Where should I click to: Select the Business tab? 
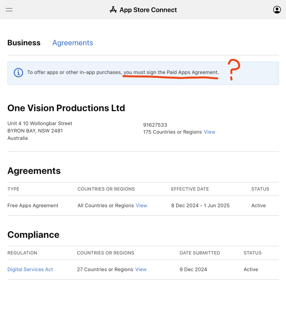click(24, 43)
